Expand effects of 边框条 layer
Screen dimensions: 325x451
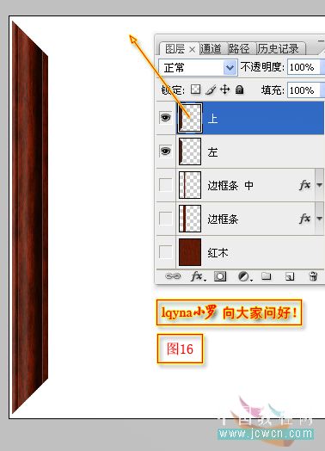[319, 219]
